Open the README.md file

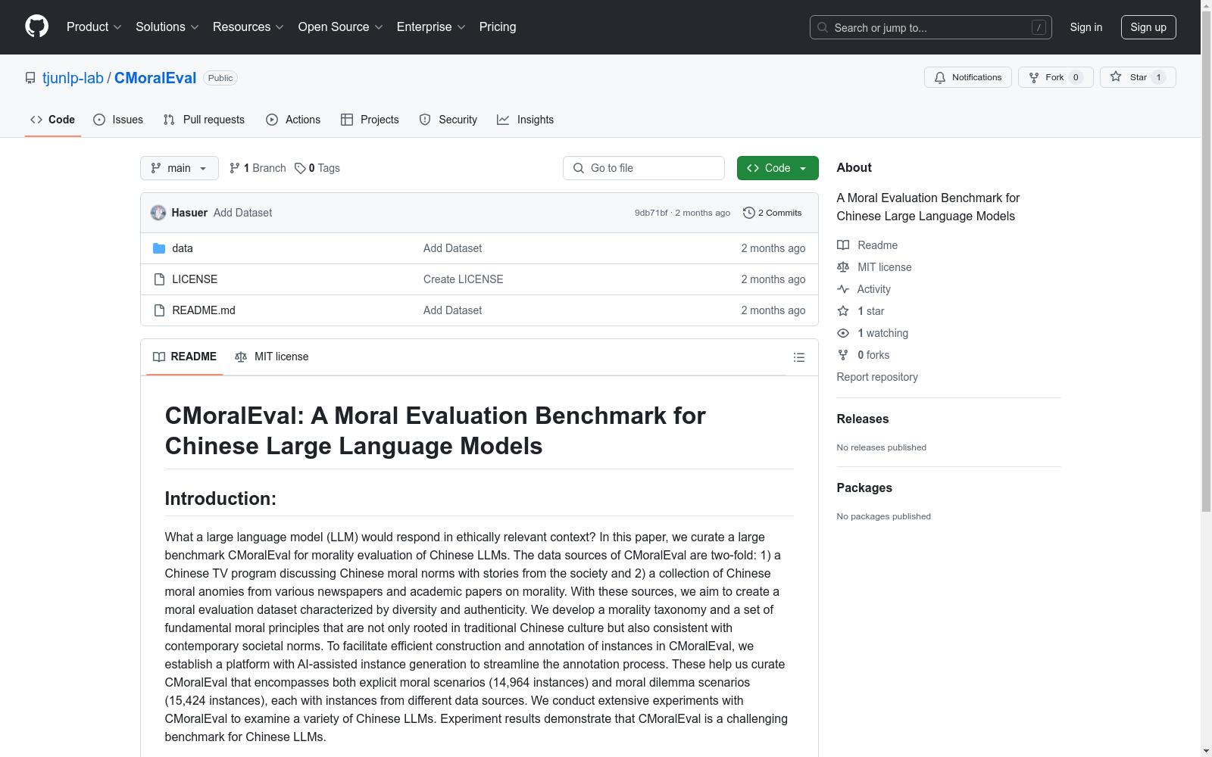[204, 310]
